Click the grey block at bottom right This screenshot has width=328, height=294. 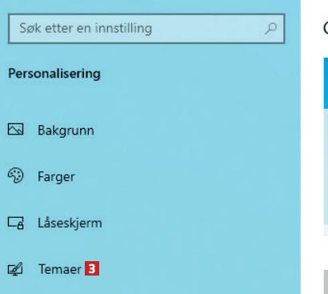click(x=326, y=282)
